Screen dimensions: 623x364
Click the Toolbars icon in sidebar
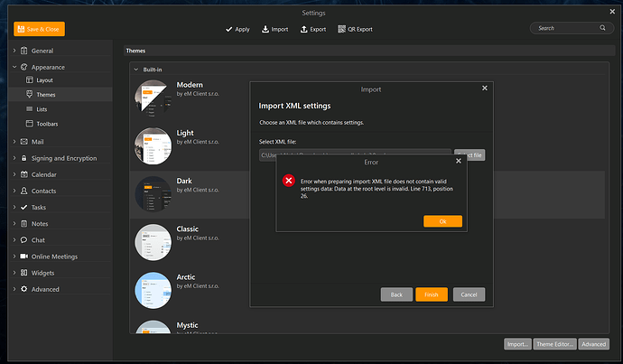[30, 124]
